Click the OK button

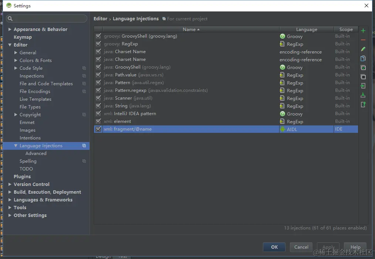point(274,247)
